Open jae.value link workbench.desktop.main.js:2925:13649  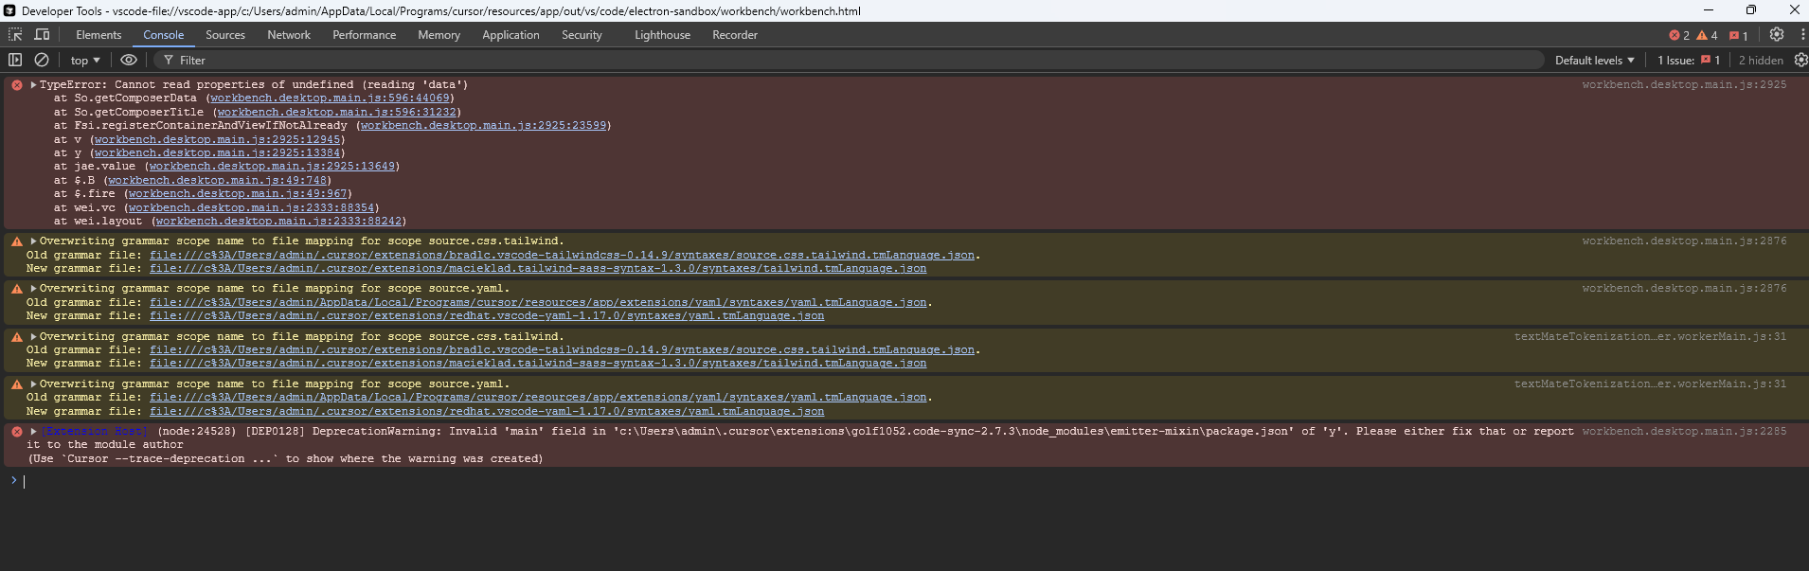(272, 166)
